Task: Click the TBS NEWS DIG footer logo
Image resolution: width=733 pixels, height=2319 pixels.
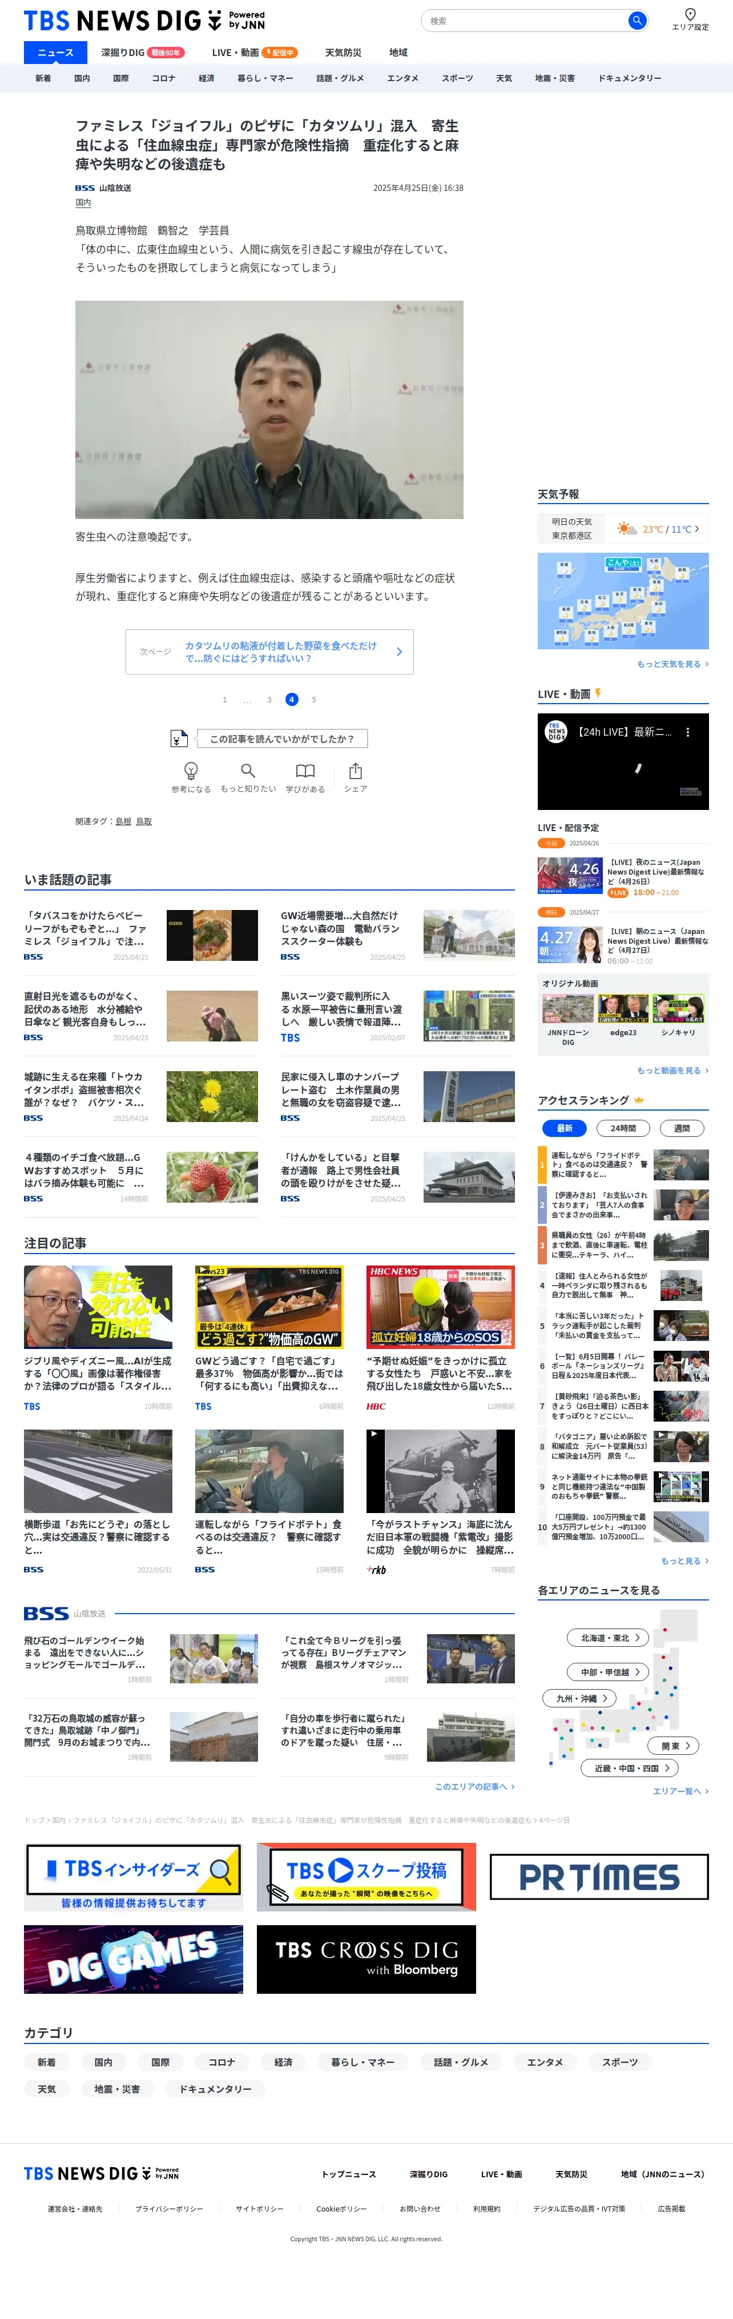Action: click(x=100, y=2172)
